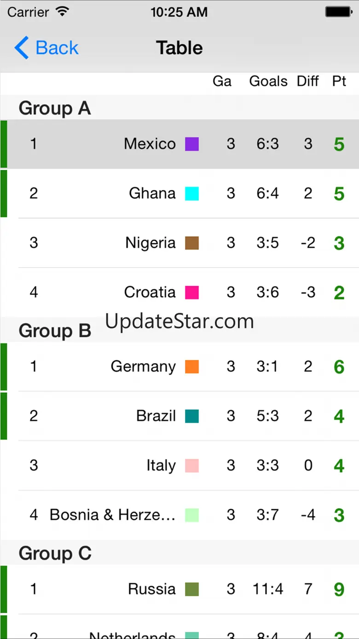Screen dimensions: 359x639
Task: Click Italy's light pink color swatch
Action: 192,466
